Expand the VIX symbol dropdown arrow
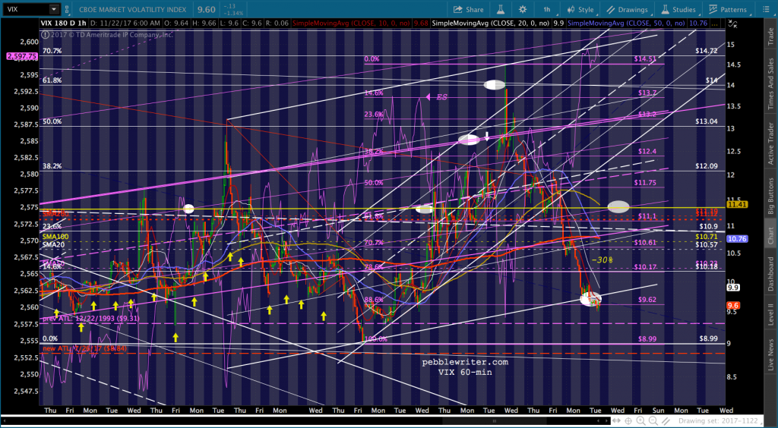 (x=53, y=10)
